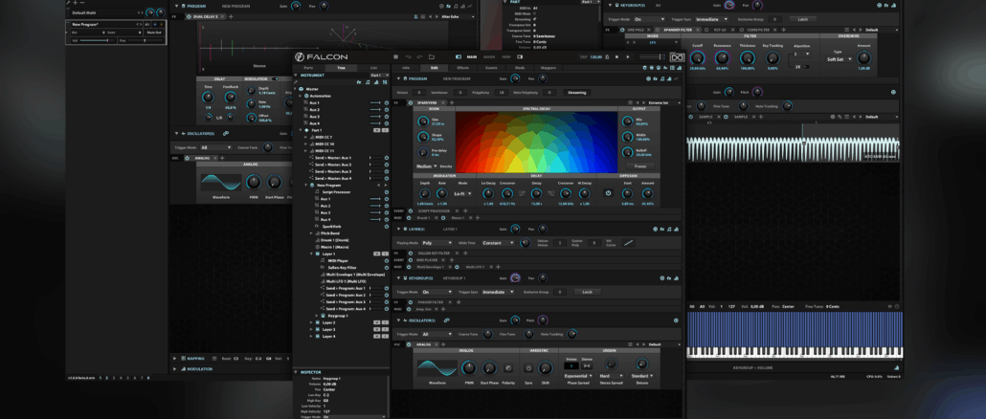Click the undo arrow in Falcon's toolbar
The height and width of the screenshot is (419, 986).
408,56
